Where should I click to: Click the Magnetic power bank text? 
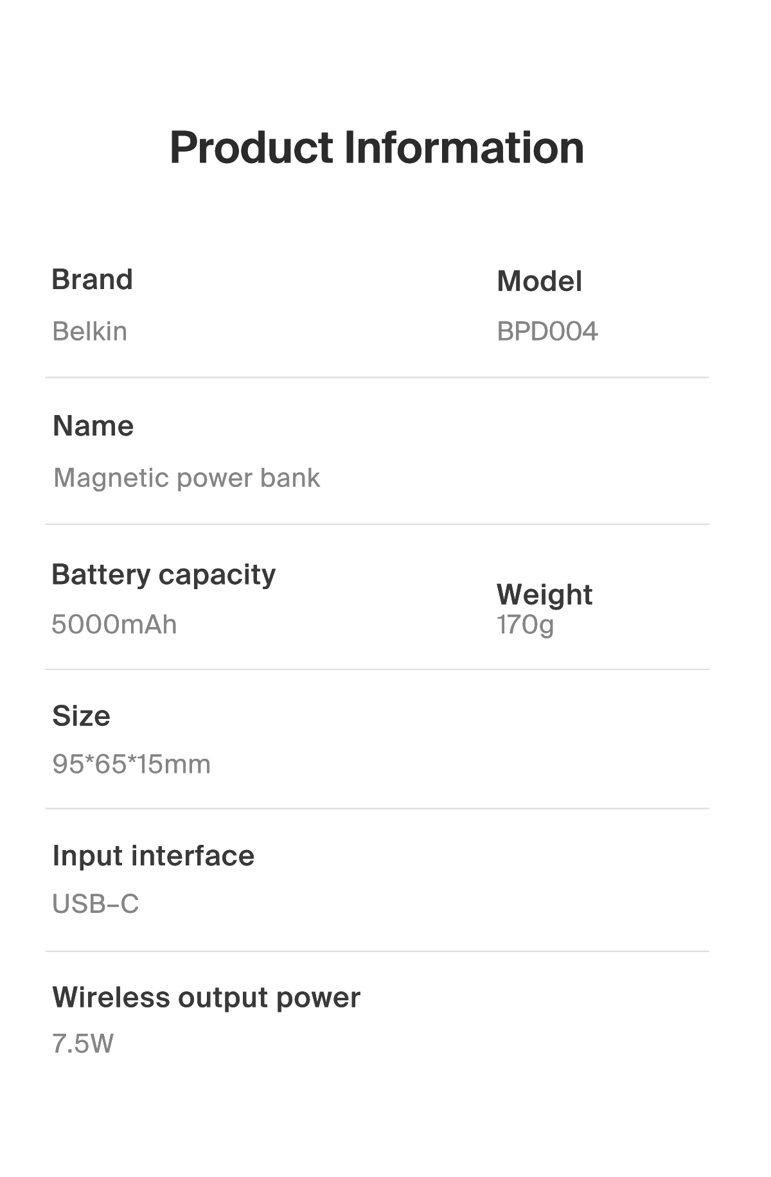(186, 478)
